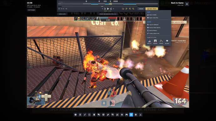
Task: Click the Save / Share button
Action: click(x=152, y=9)
